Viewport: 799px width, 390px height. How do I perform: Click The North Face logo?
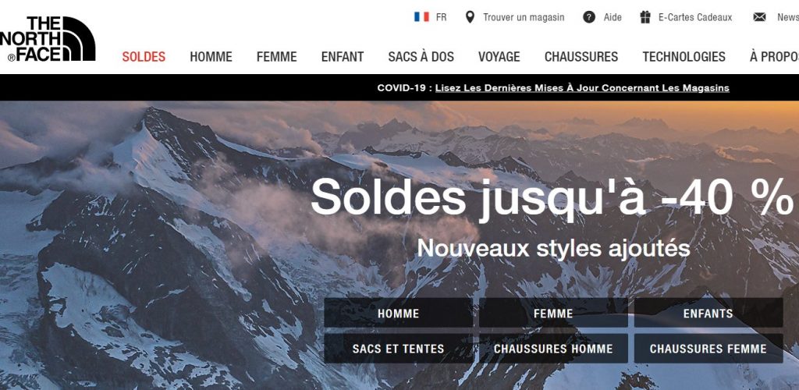coord(48,39)
